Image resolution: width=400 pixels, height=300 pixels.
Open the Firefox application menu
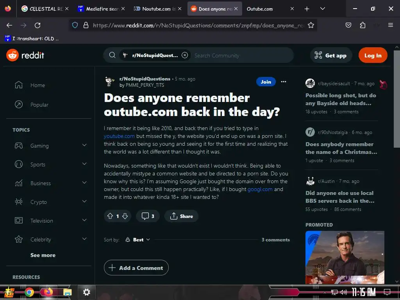[x=391, y=25]
